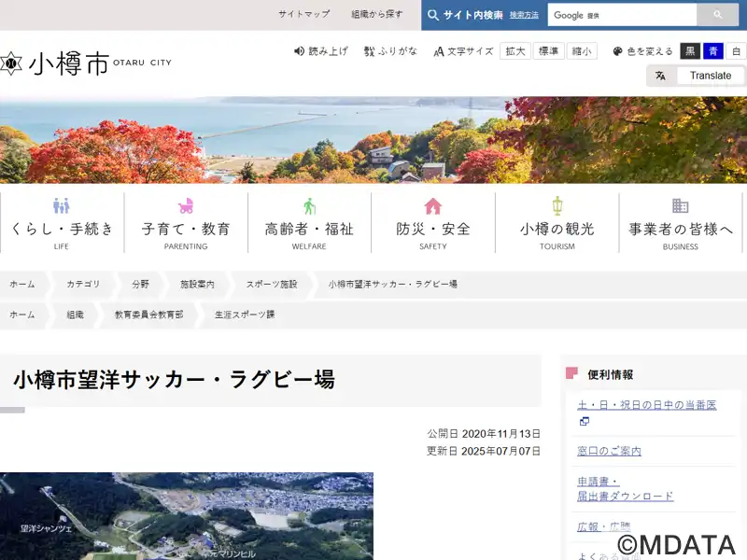Click the magnifier search button

click(x=718, y=15)
